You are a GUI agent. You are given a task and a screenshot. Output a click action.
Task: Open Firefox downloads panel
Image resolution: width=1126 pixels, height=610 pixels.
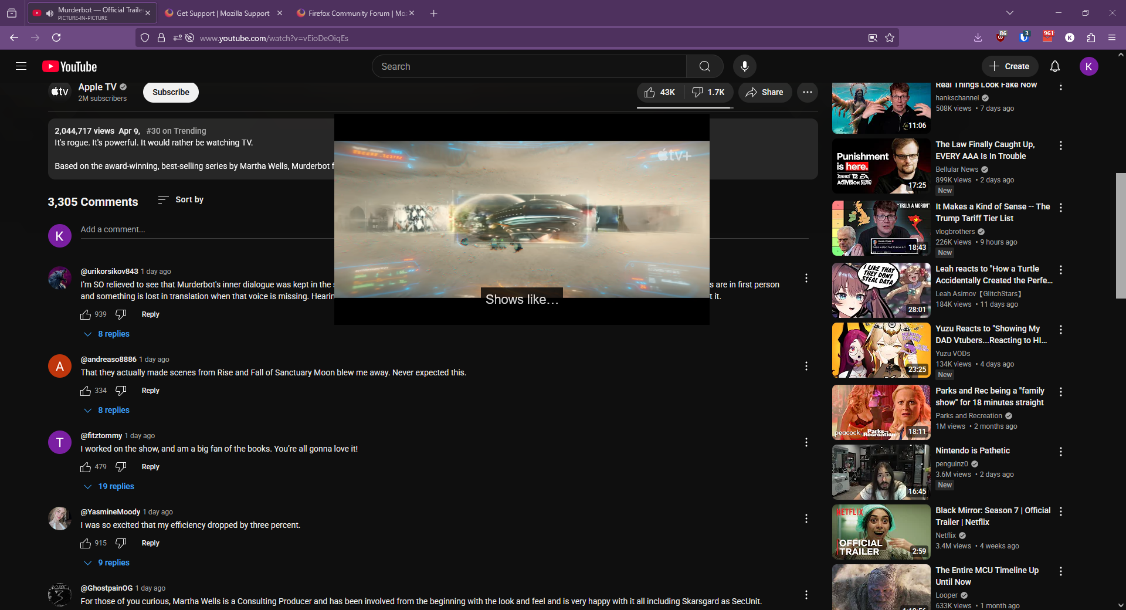(978, 38)
